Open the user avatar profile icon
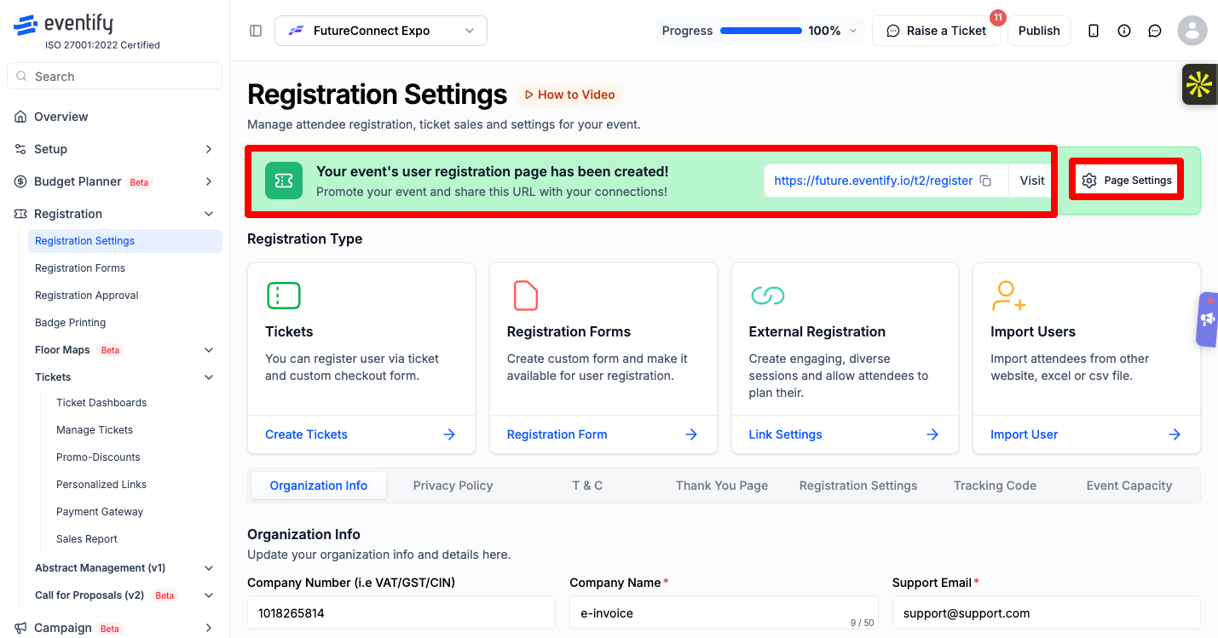 1192,31
